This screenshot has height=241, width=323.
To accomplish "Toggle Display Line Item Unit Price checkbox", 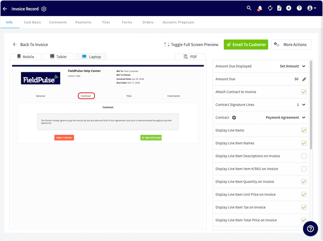I will click(x=304, y=195).
